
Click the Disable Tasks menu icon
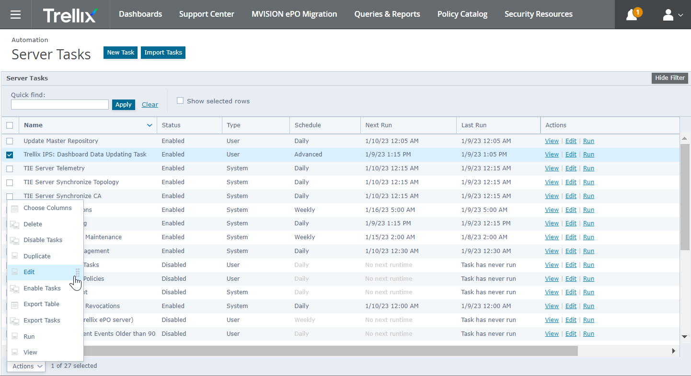14,241
